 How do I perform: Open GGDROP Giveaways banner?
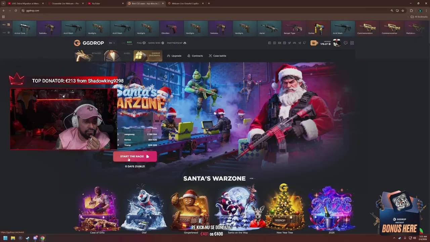click(148, 56)
